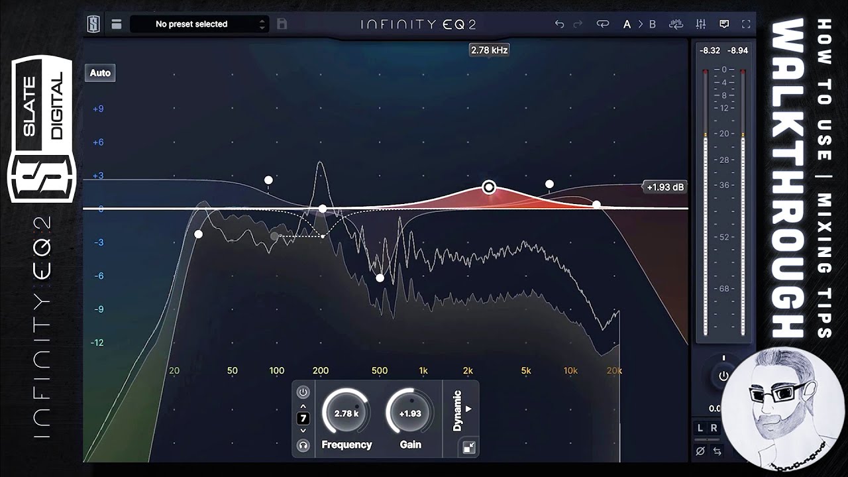Select the active EQ node at 2.78 kHz
The height and width of the screenshot is (477, 848).
point(489,187)
